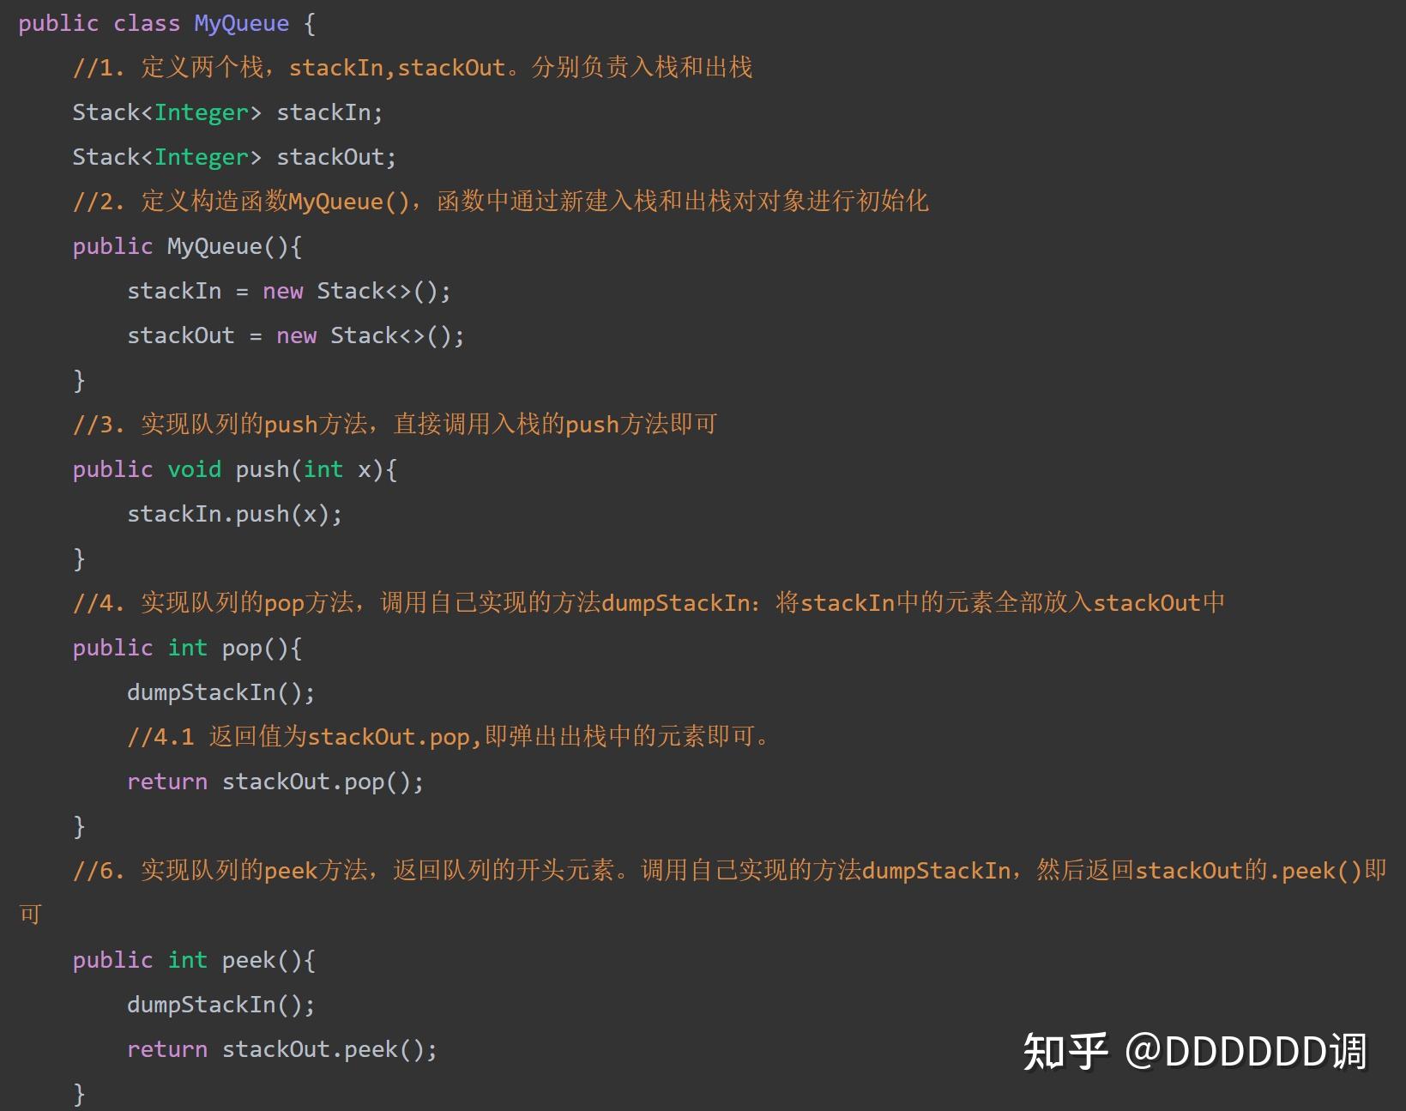Click the stackIn.push(x) statement
The image size is (1406, 1111).
(234, 514)
